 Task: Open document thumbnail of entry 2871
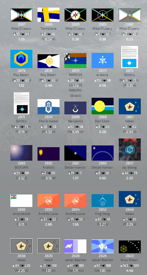click(21, 103)
